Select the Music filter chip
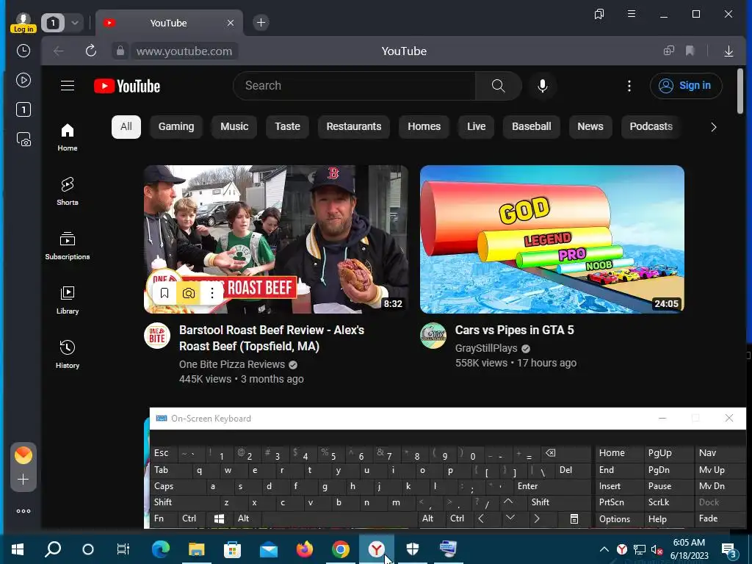 tap(234, 126)
